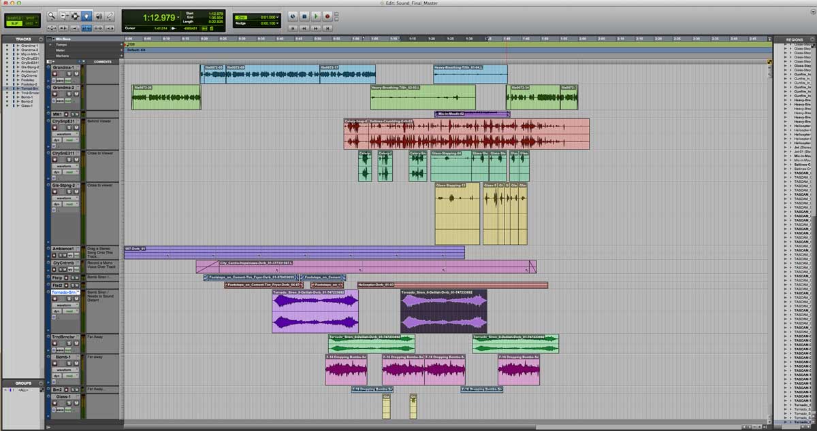Image resolution: width=817 pixels, height=431 pixels.
Task: Click the Bm2 track name button
Action: coord(57,390)
